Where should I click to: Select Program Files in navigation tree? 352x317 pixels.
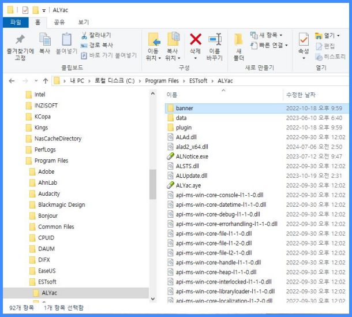click(x=51, y=161)
